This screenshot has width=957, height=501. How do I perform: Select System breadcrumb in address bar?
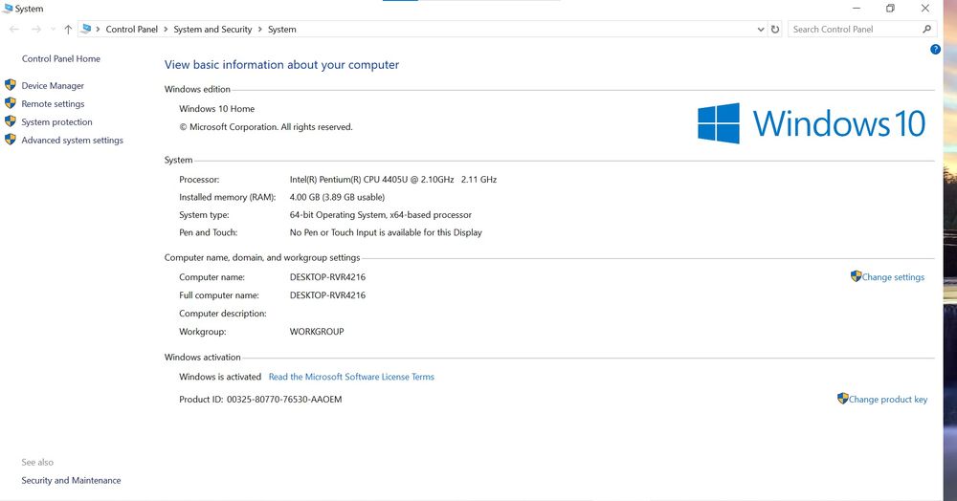click(282, 30)
